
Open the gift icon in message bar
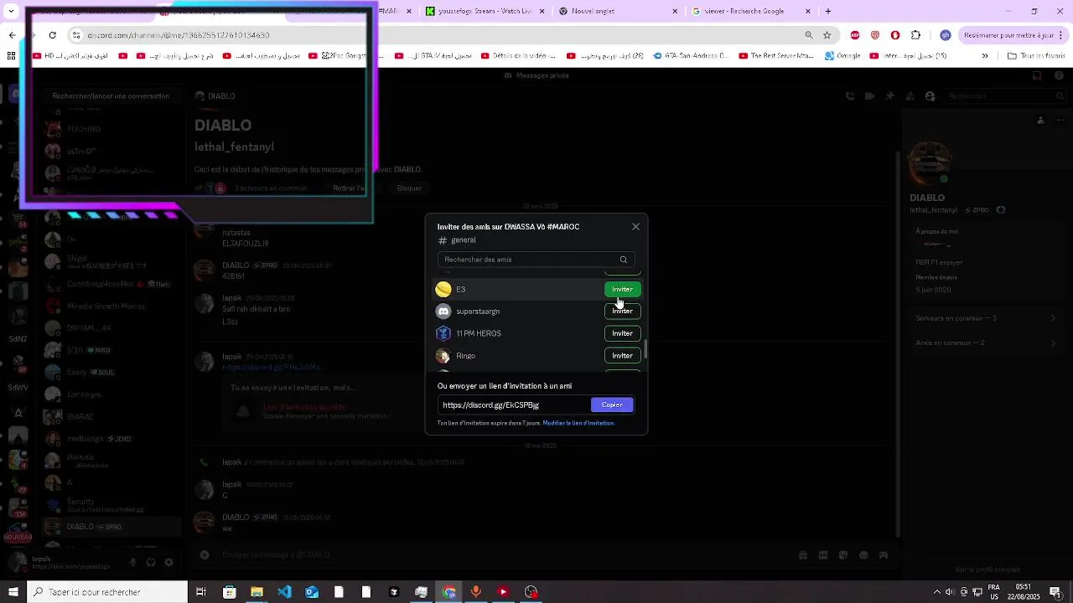(803, 554)
